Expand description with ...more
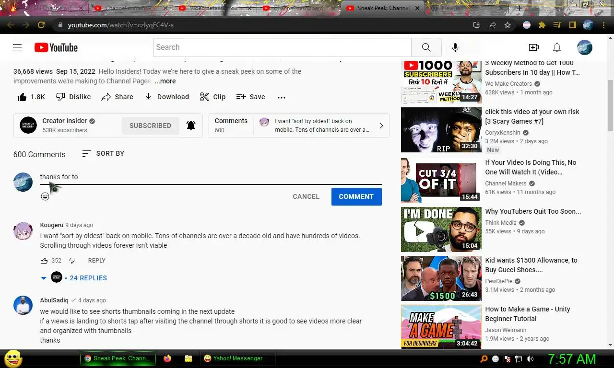Screen dimensions: 614x368 click(165, 81)
